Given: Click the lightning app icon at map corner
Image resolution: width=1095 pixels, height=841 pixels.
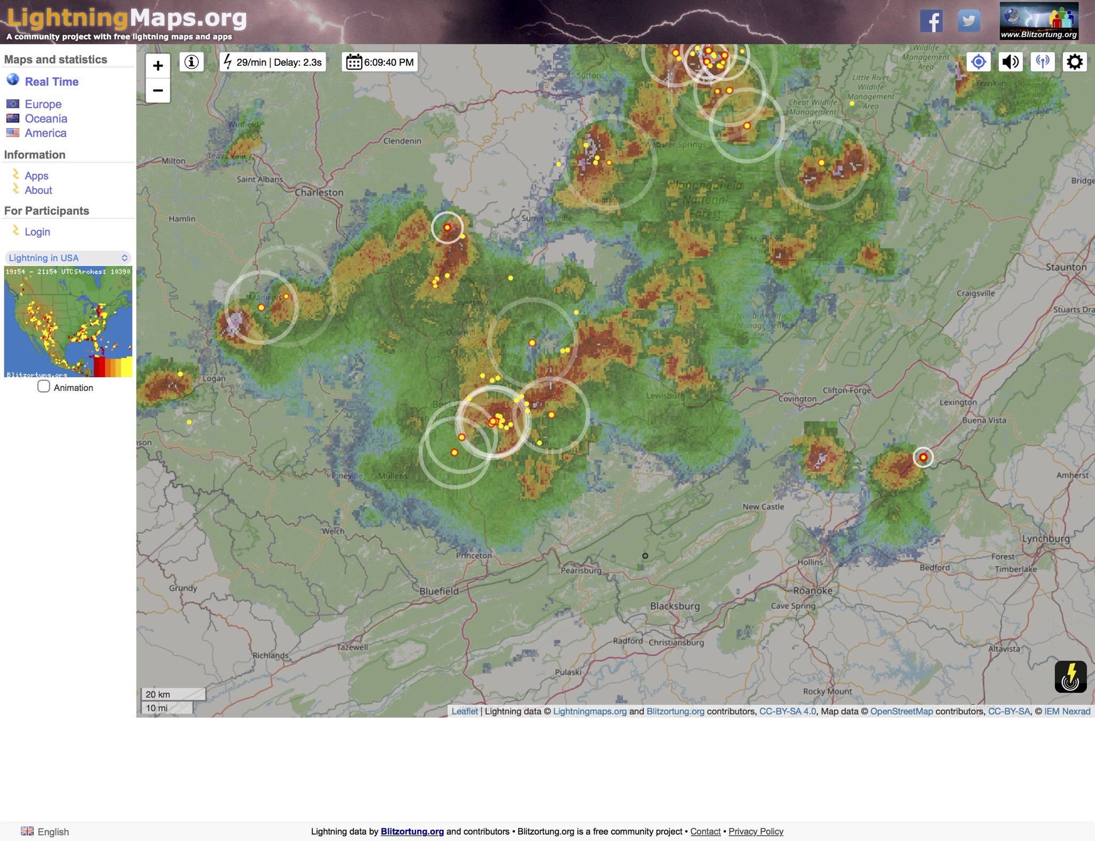Looking at the screenshot, I should coord(1070,676).
